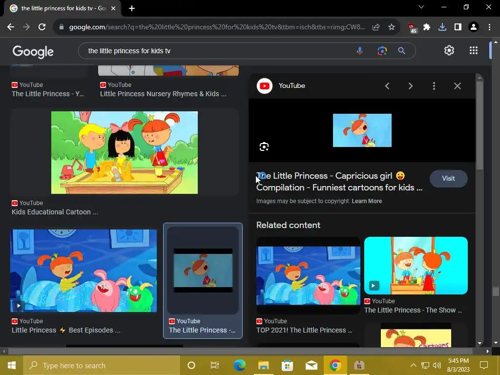The image size is (500, 375).
Task: Open Chrome three-dot menu
Action: click(489, 27)
